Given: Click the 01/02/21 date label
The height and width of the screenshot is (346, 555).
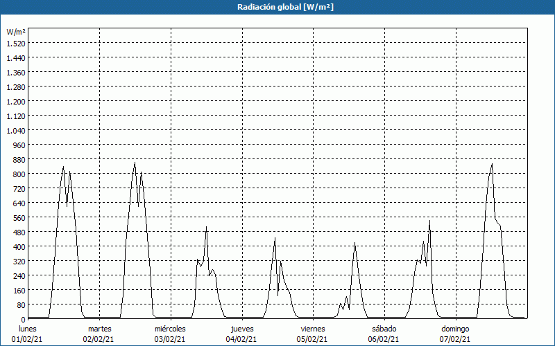Looking at the screenshot, I should [27, 339].
